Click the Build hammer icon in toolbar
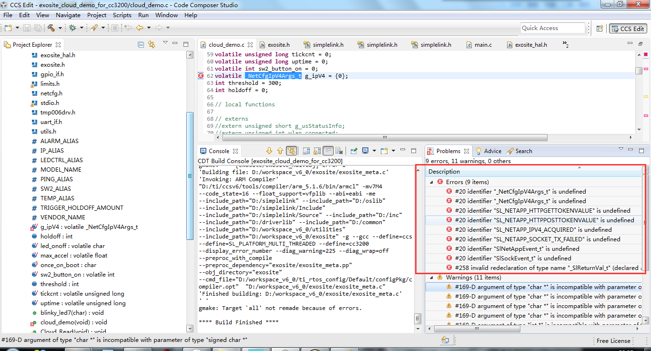 51,28
